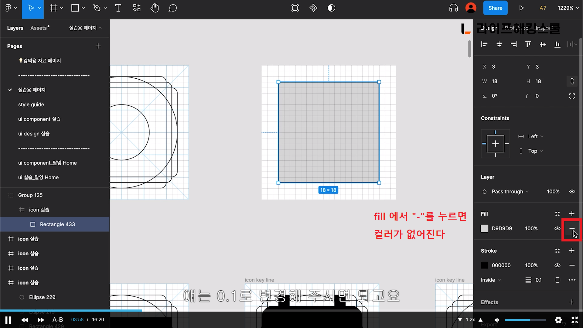Open the Comment tool

click(172, 8)
